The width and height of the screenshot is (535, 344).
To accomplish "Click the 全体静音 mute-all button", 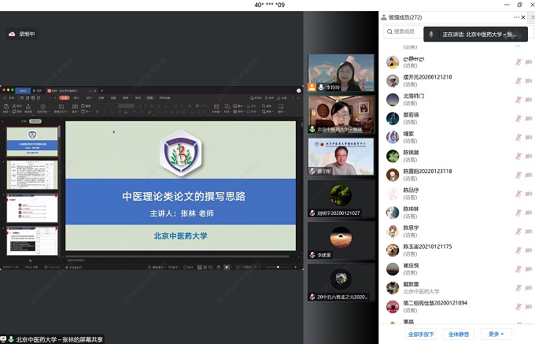I will (x=459, y=334).
